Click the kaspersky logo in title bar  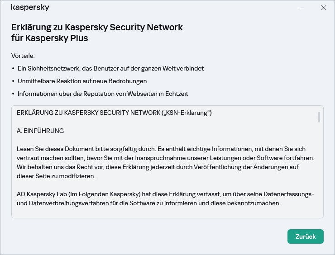coord(30,8)
